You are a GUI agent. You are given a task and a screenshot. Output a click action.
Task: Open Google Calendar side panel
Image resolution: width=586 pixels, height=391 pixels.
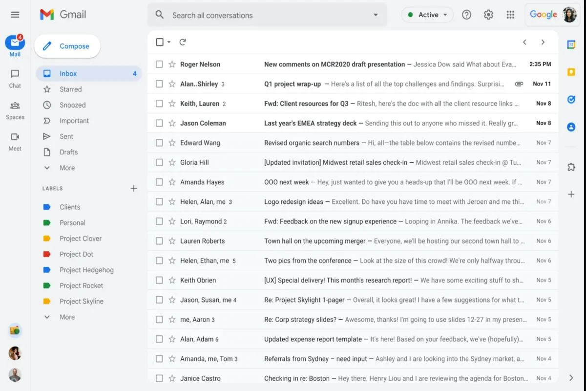click(571, 44)
